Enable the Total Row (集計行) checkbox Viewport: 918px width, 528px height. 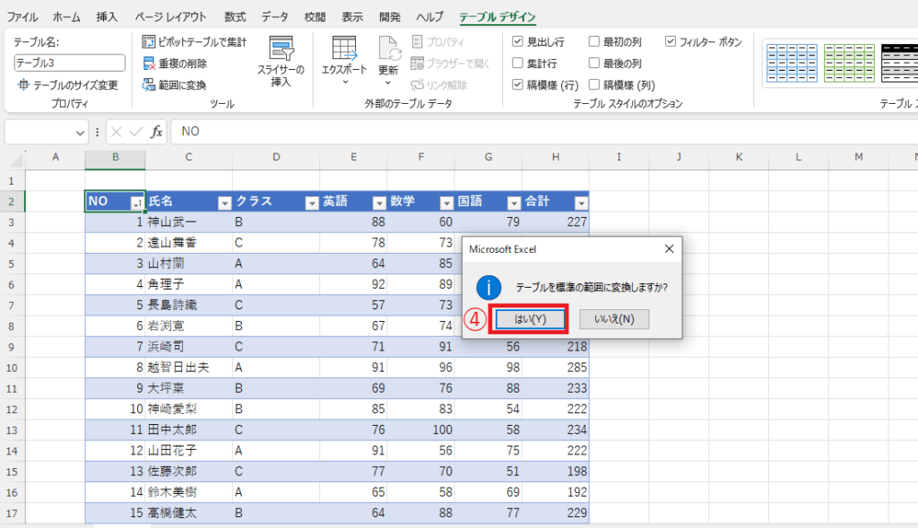pos(517,63)
